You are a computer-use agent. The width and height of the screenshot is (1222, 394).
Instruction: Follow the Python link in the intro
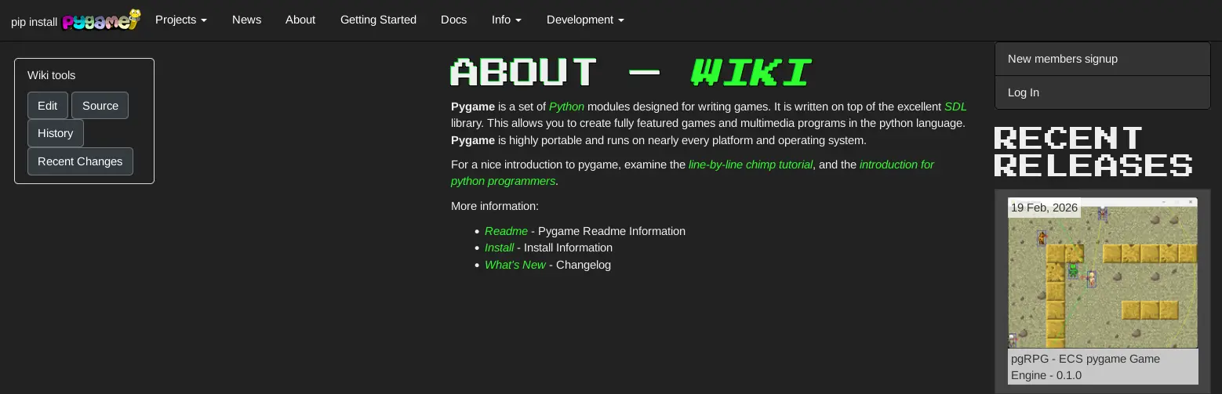[566, 107]
